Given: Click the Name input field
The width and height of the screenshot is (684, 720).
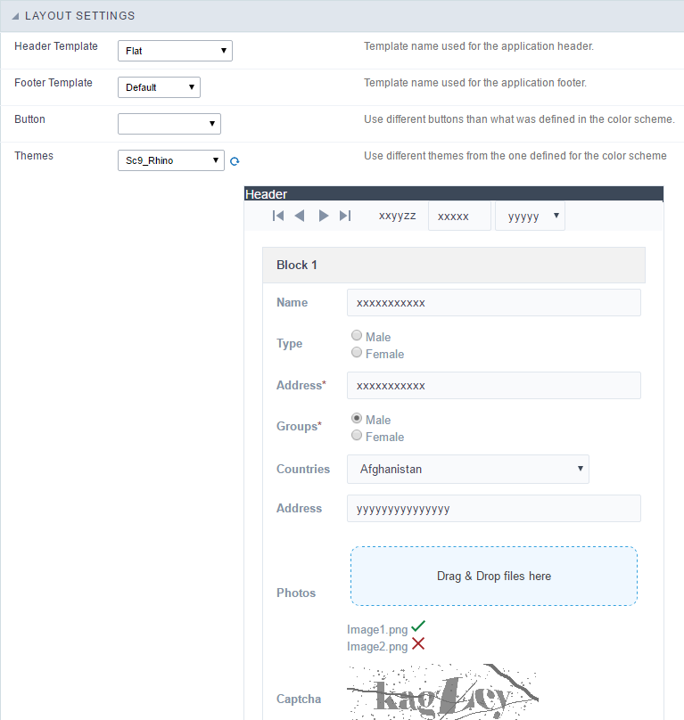Looking at the screenshot, I should 494,303.
